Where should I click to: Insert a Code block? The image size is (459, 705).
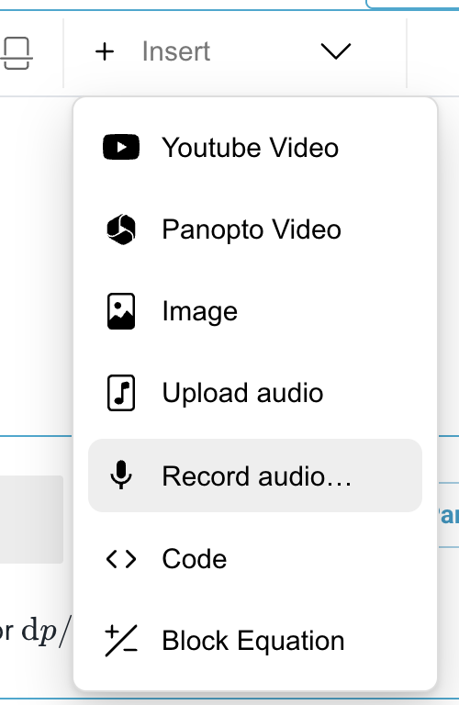pos(255,559)
